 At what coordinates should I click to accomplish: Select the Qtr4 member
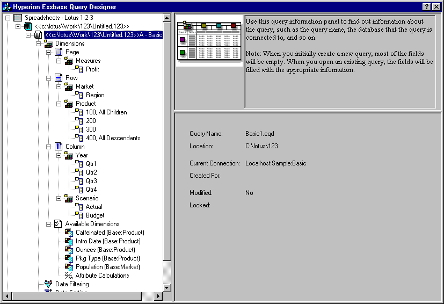click(91, 190)
